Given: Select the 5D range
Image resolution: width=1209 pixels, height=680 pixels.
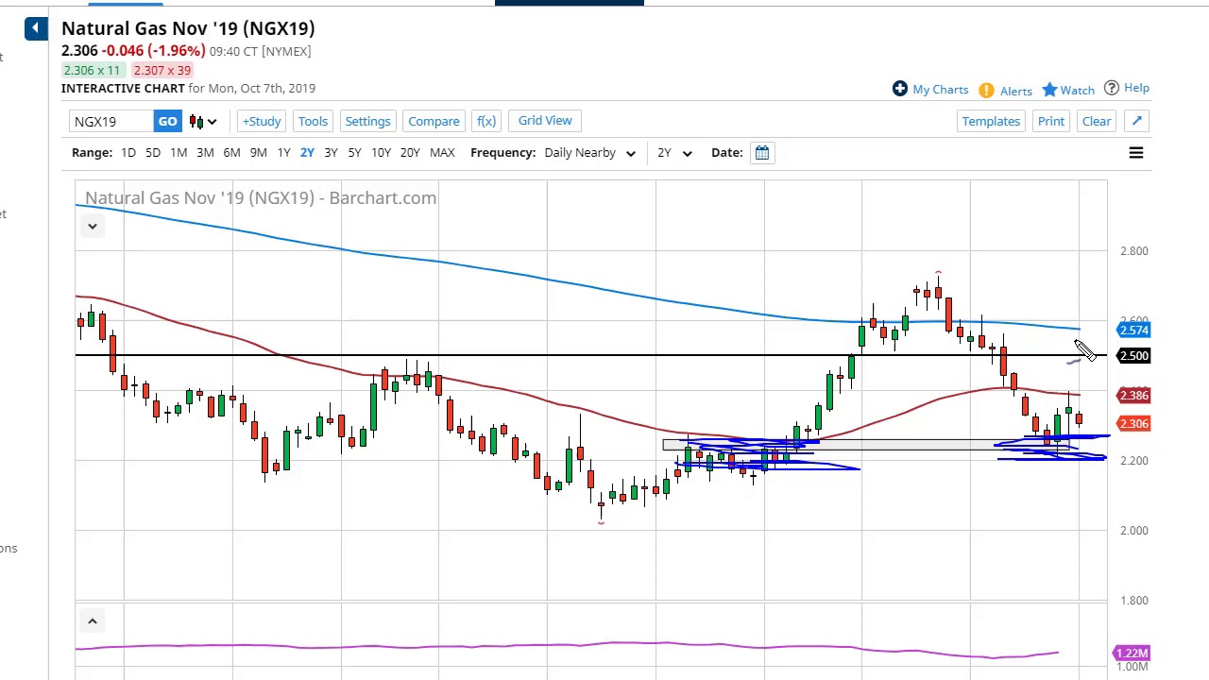Looking at the screenshot, I should (x=153, y=153).
